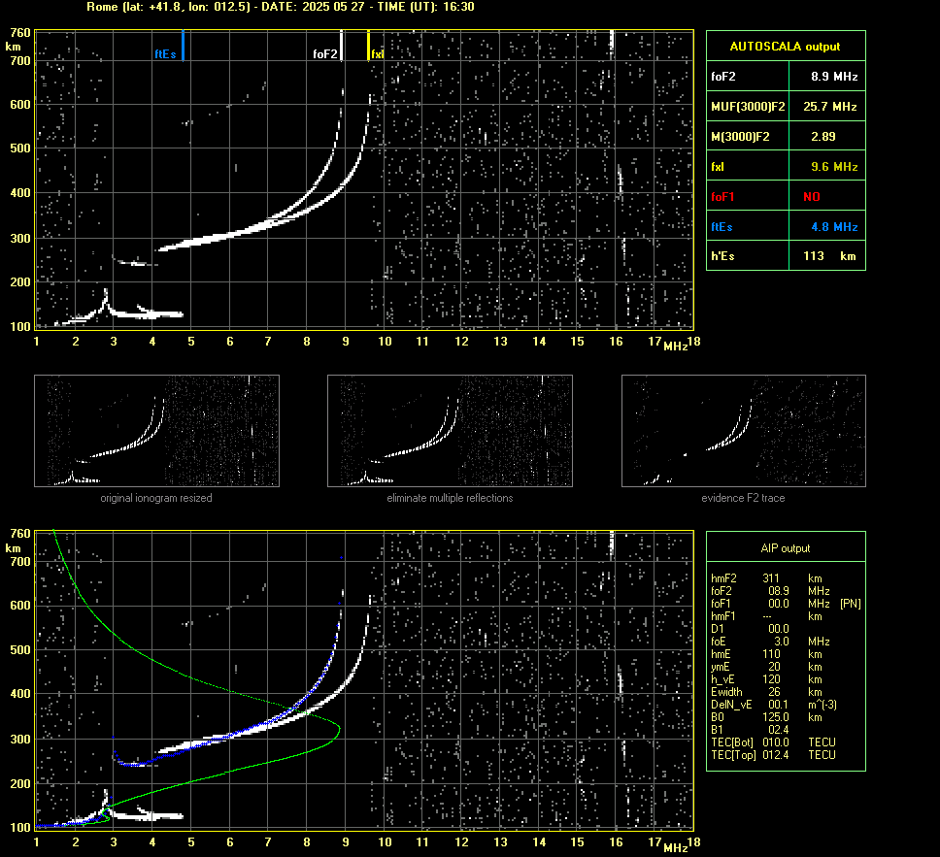The image size is (940, 857).
Task: Select the h'Es value '113 km'
Action: [829, 256]
